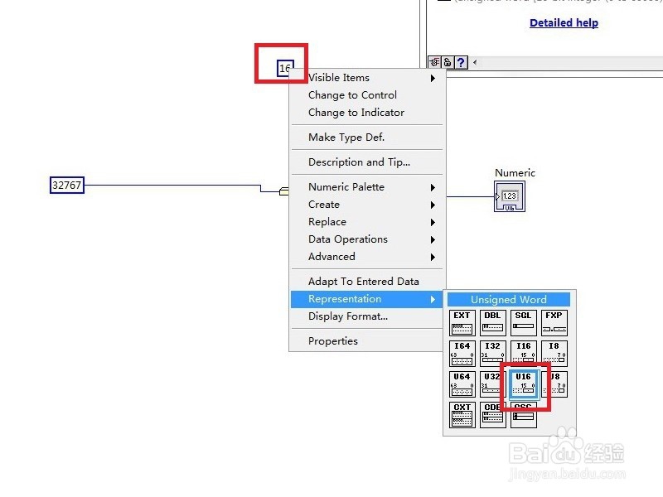
Task: Select the 16 numeric constant
Action: coord(284,69)
